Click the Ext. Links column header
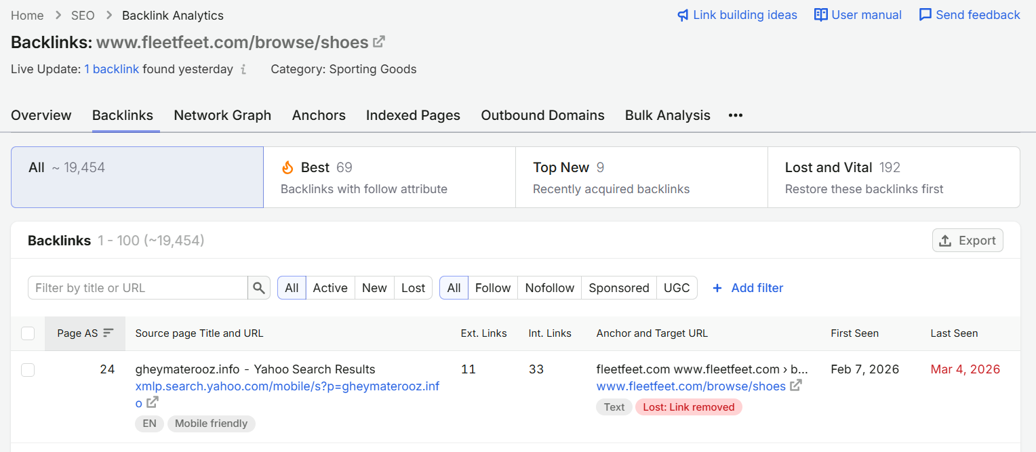The width and height of the screenshot is (1036, 452). [x=484, y=333]
